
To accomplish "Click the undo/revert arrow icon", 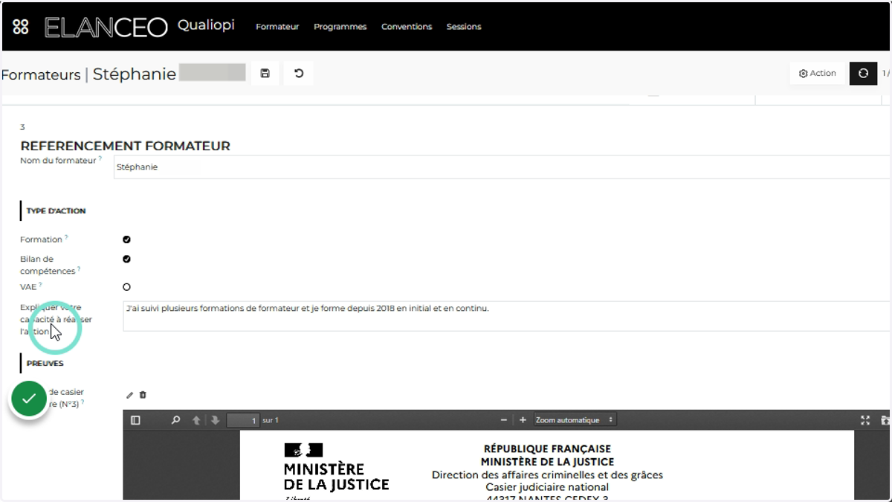I will pos(299,73).
